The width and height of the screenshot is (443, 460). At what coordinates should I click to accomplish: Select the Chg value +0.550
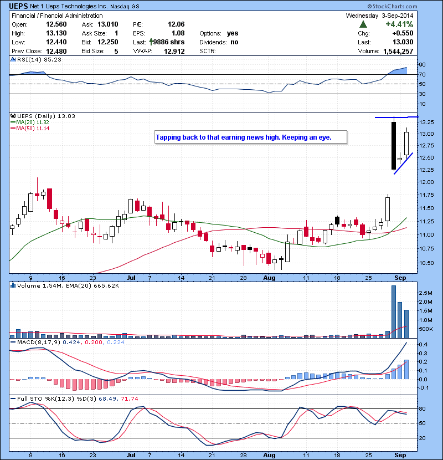[403, 33]
